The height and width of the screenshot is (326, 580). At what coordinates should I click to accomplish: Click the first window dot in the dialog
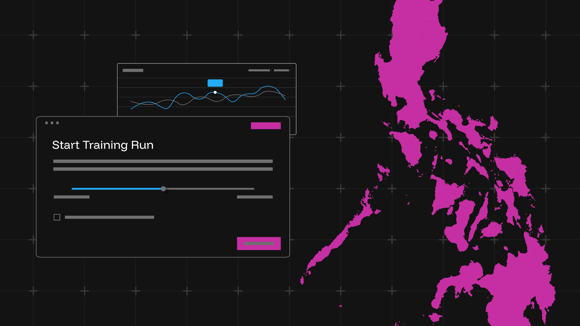tap(47, 123)
